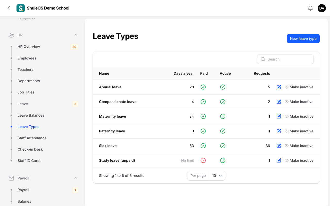Make Study leave (unpaid) inactive
The image size is (330, 206).
point(299,160)
